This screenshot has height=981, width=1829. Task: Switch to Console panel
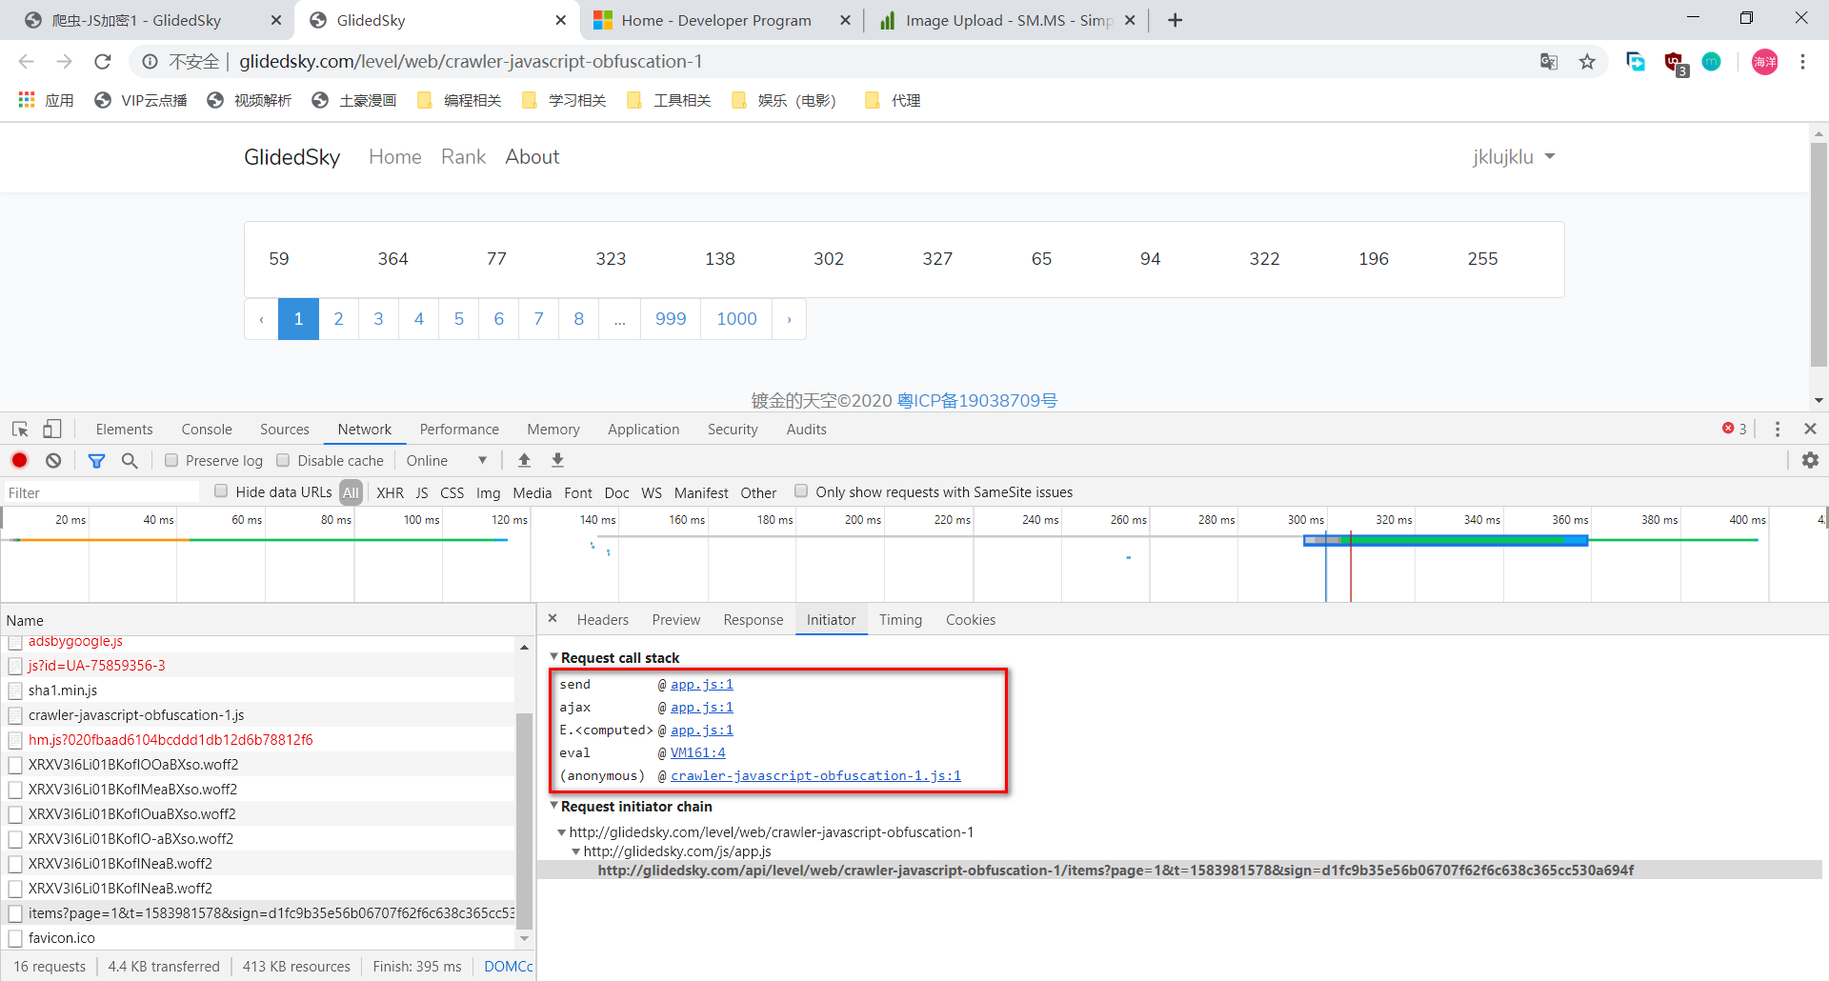(207, 430)
